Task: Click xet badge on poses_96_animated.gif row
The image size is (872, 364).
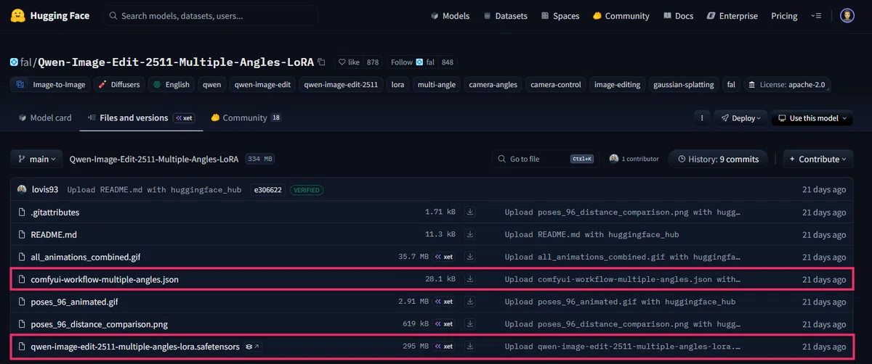Action: [x=444, y=302]
